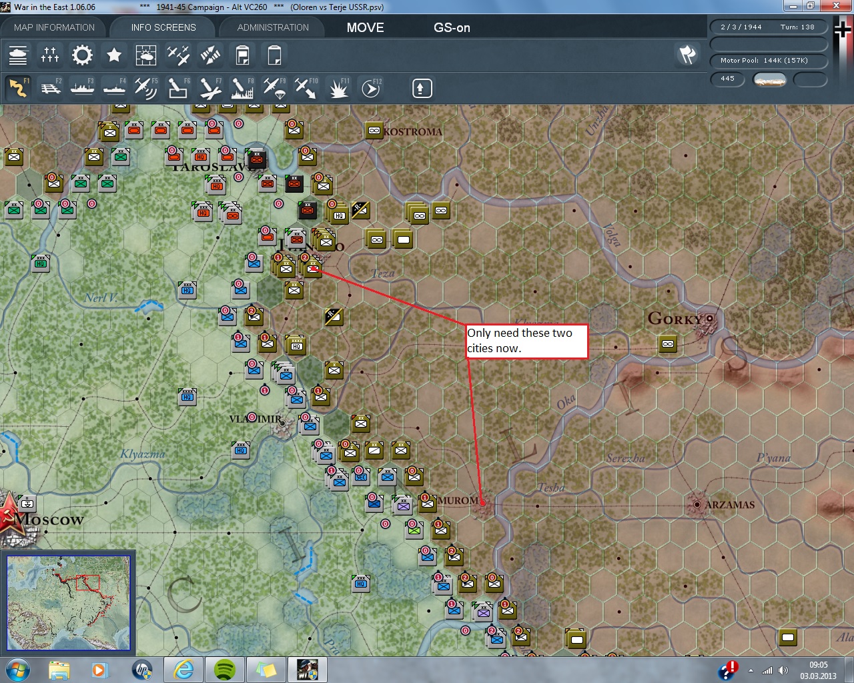Select F4 amphibious transport mode
The image size is (854, 683).
114,88
